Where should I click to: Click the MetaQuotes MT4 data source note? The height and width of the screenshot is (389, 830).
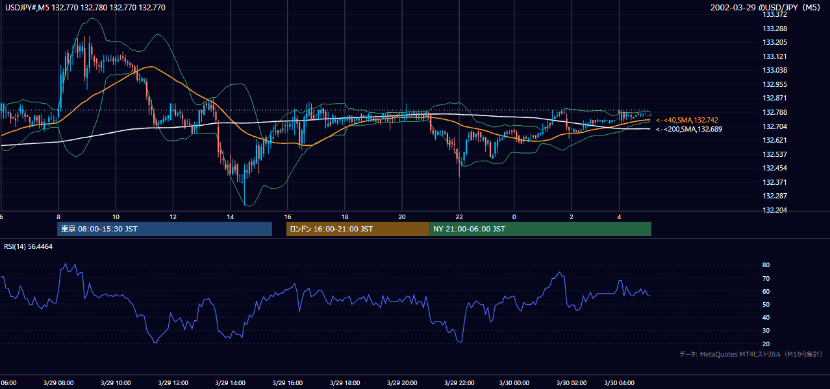click(x=751, y=355)
